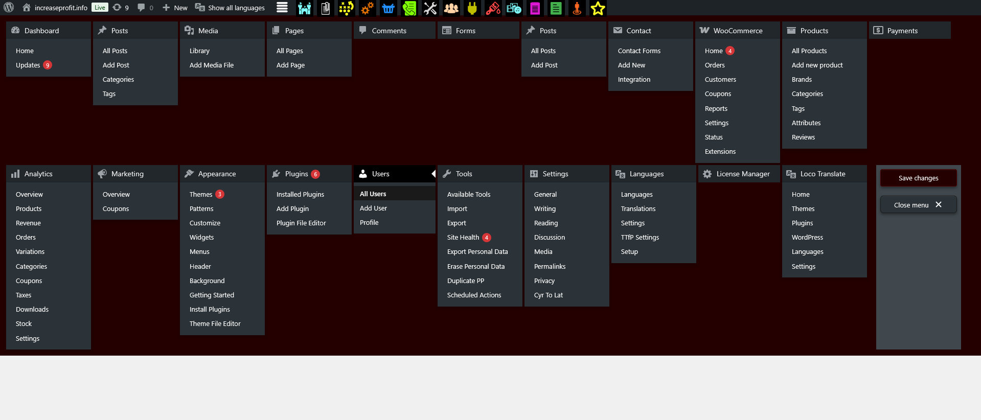The image size is (981, 420).
Task: Open the hamburger menu icon in toolbar
Action: (282, 8)
